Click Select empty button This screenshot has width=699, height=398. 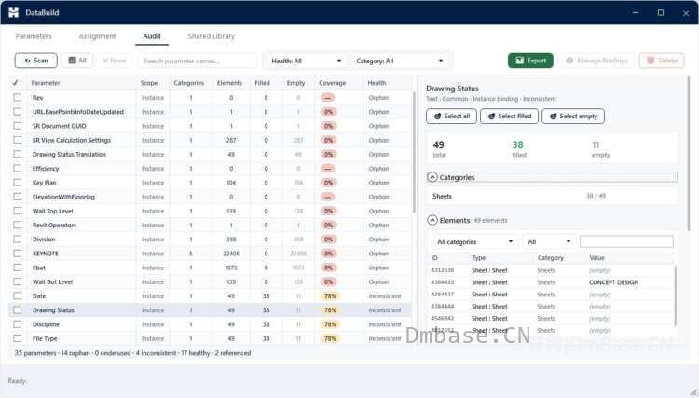click(x=573, y=116)
